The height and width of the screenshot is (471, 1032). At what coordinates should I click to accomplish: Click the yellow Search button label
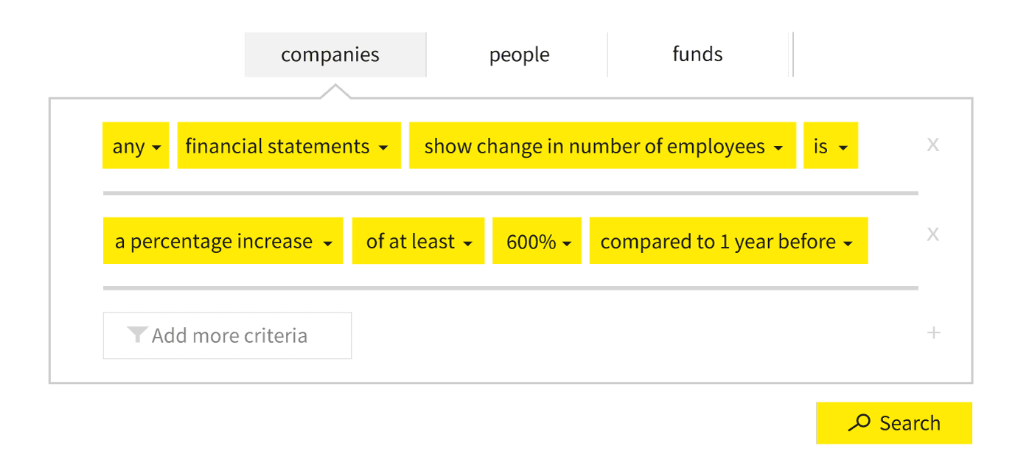point(910,423)
